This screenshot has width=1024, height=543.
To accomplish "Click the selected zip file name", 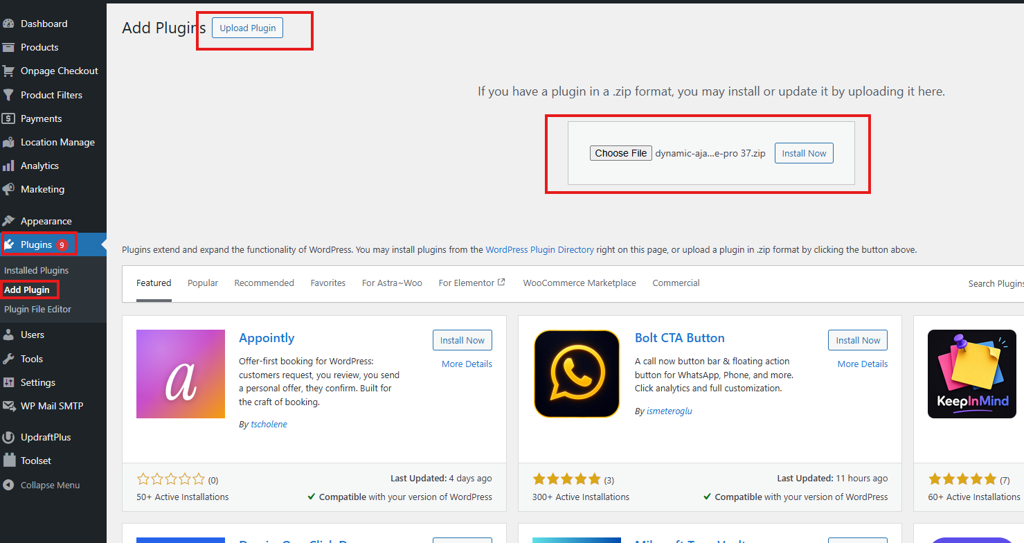I will click(x=710, y=153).
